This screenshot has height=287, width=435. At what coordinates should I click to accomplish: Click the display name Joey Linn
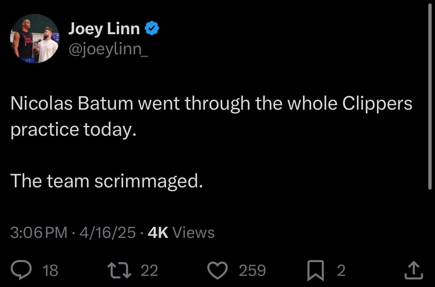(x=104, y=28)
